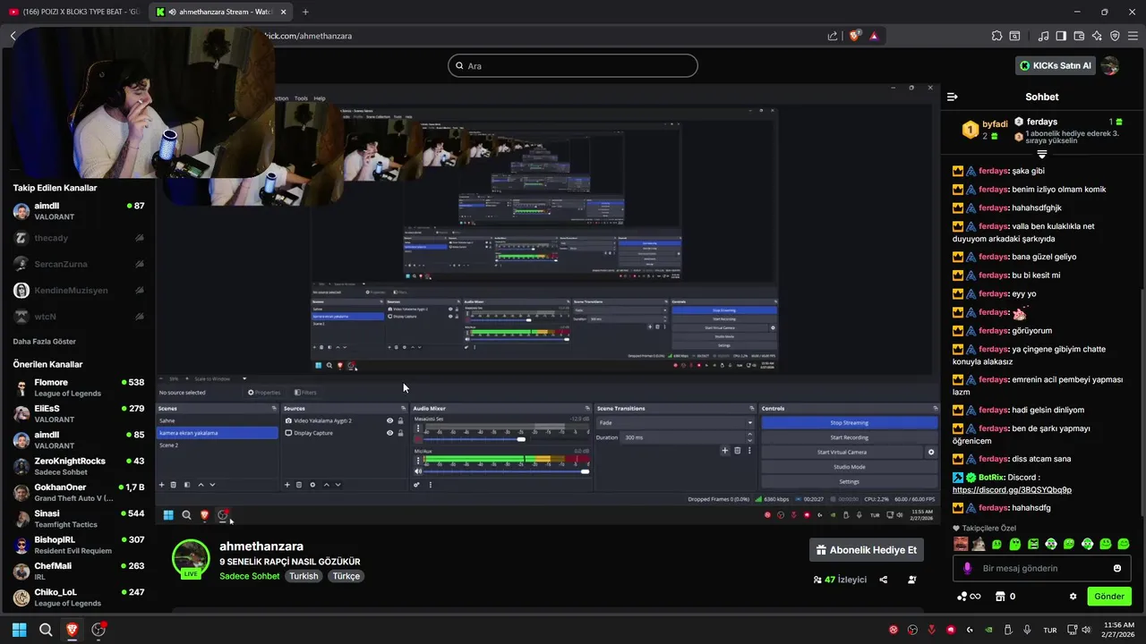Open Brave Rewards triangle icon

[x=874, y=36]
